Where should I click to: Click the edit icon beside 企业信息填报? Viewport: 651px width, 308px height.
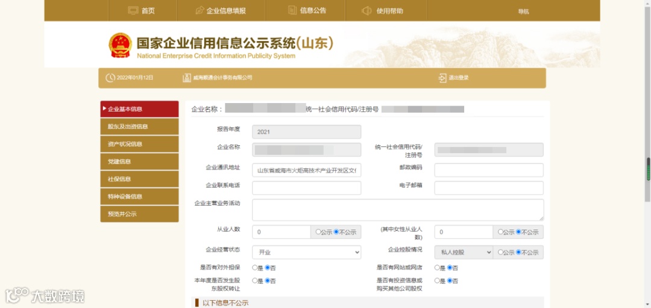click(x=200, y=11)
